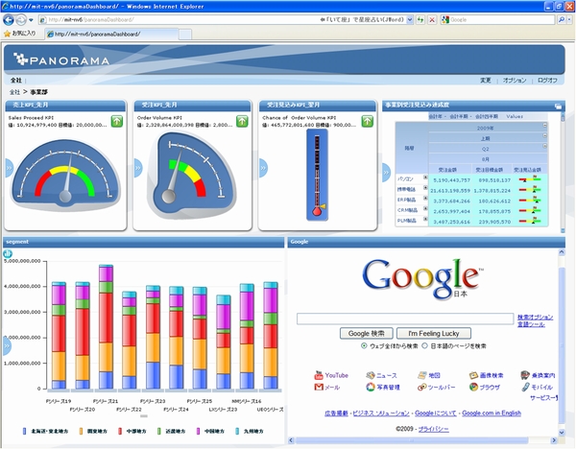Refresh the page with the refresh icon
Screen dimensions: 576x449
420,20
